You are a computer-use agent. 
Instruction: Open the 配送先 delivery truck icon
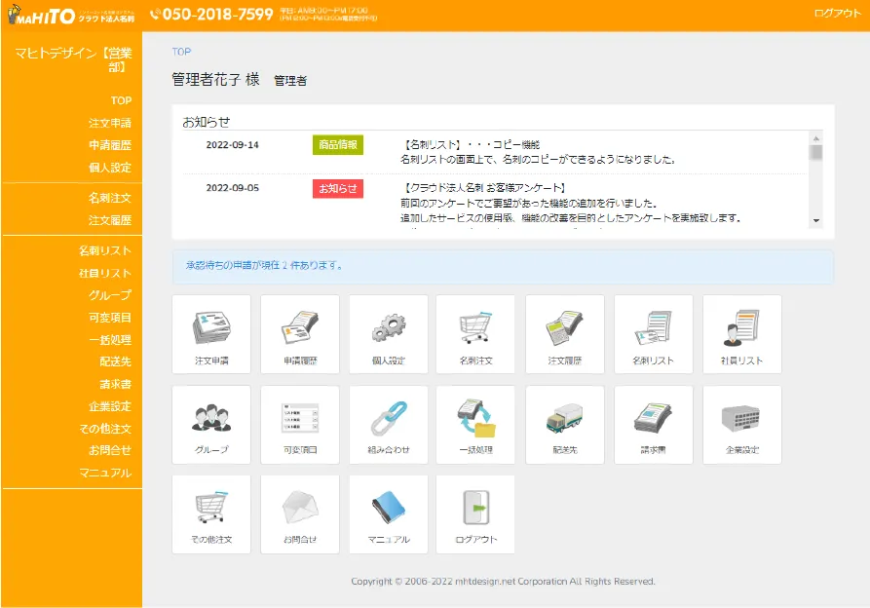tap(565, 424)
